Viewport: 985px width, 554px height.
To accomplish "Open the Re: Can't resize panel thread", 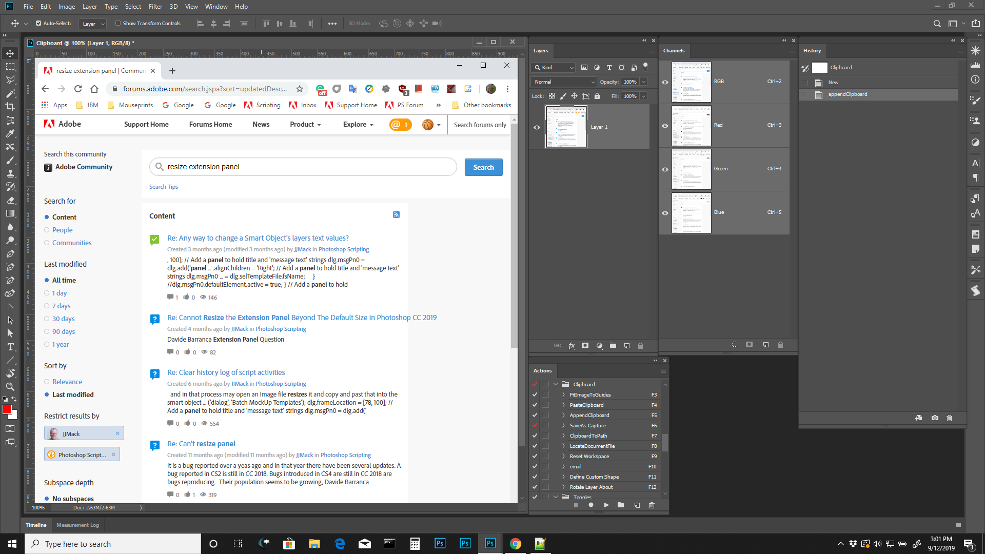I will (x=201, y=444).
